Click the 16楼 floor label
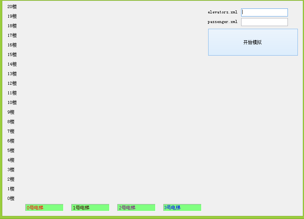This screenshot has height=219, width=304. point(12,45)
